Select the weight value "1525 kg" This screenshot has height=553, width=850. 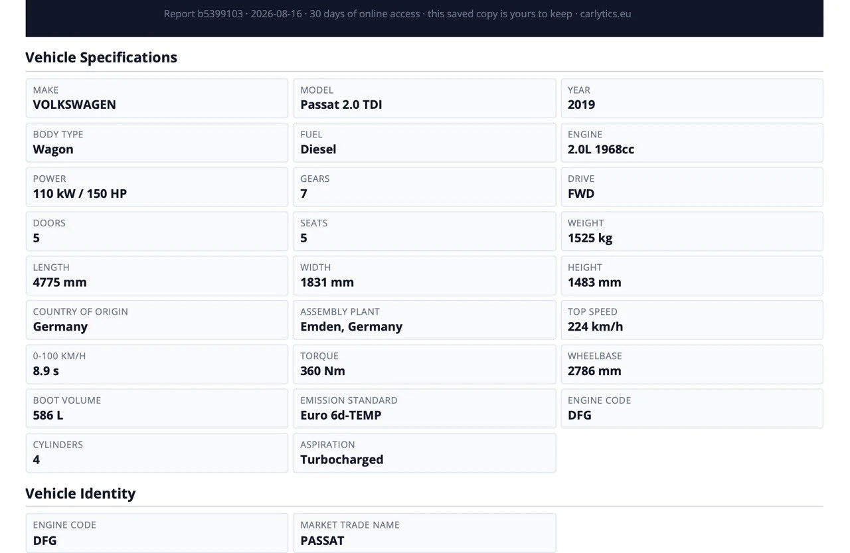coord(590,238)
